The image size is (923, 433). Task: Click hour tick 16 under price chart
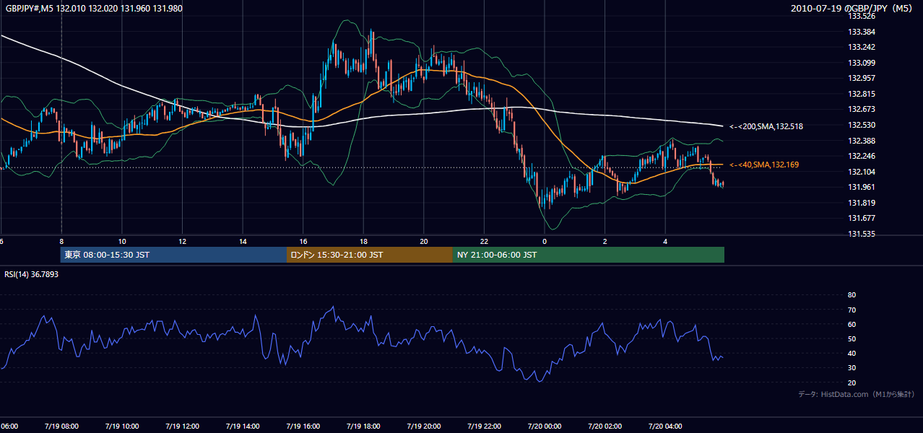click(303, 241)
